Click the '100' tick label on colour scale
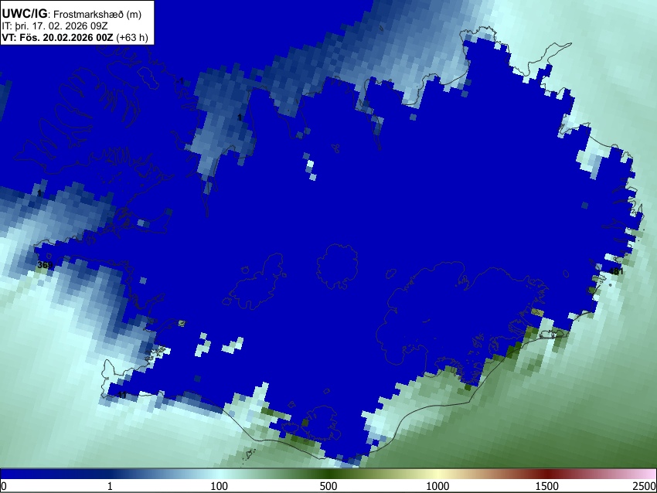Image resolution: width=657 pixels, height=493 pixels. 220,486
